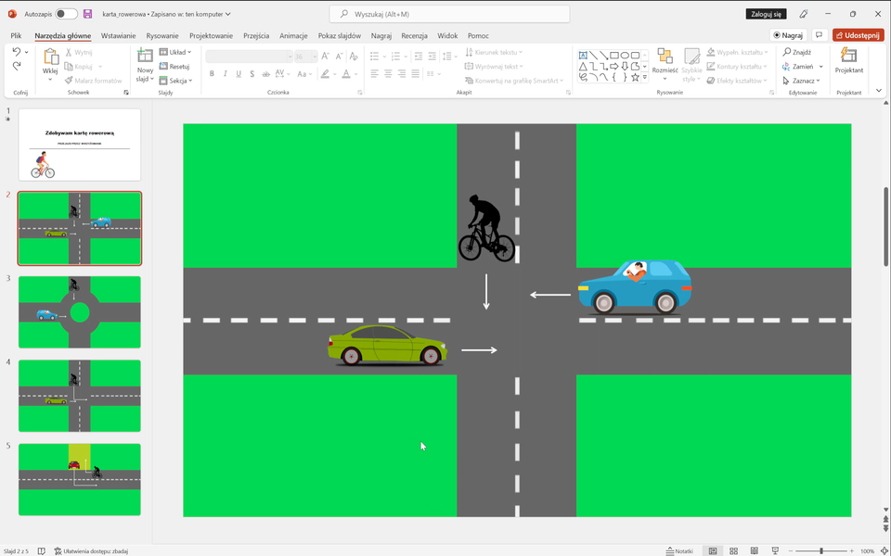Select slide 3 roundabout thumbnail
Viewport: 891px width, 556px height.
[x=80, y=312]
